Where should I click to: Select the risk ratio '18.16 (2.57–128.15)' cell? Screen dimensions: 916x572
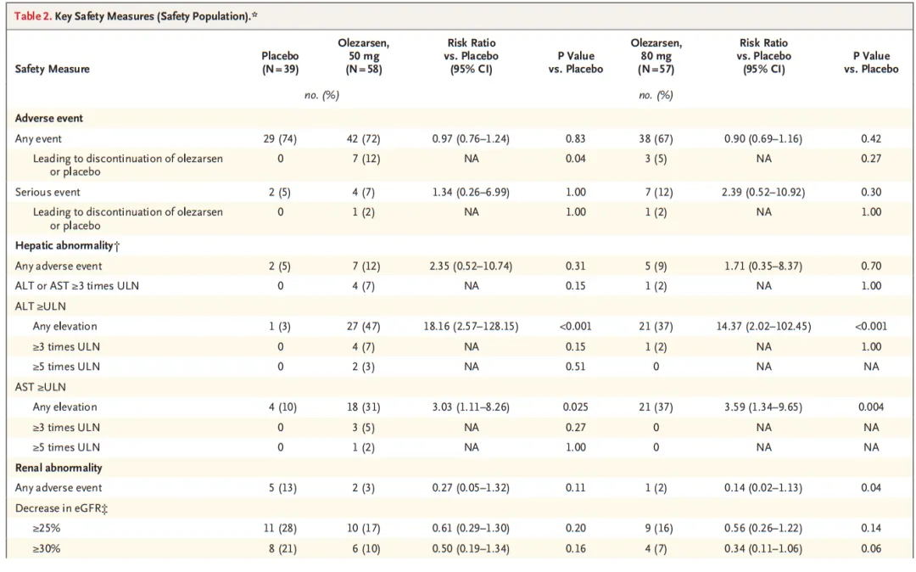click(472, 326)
